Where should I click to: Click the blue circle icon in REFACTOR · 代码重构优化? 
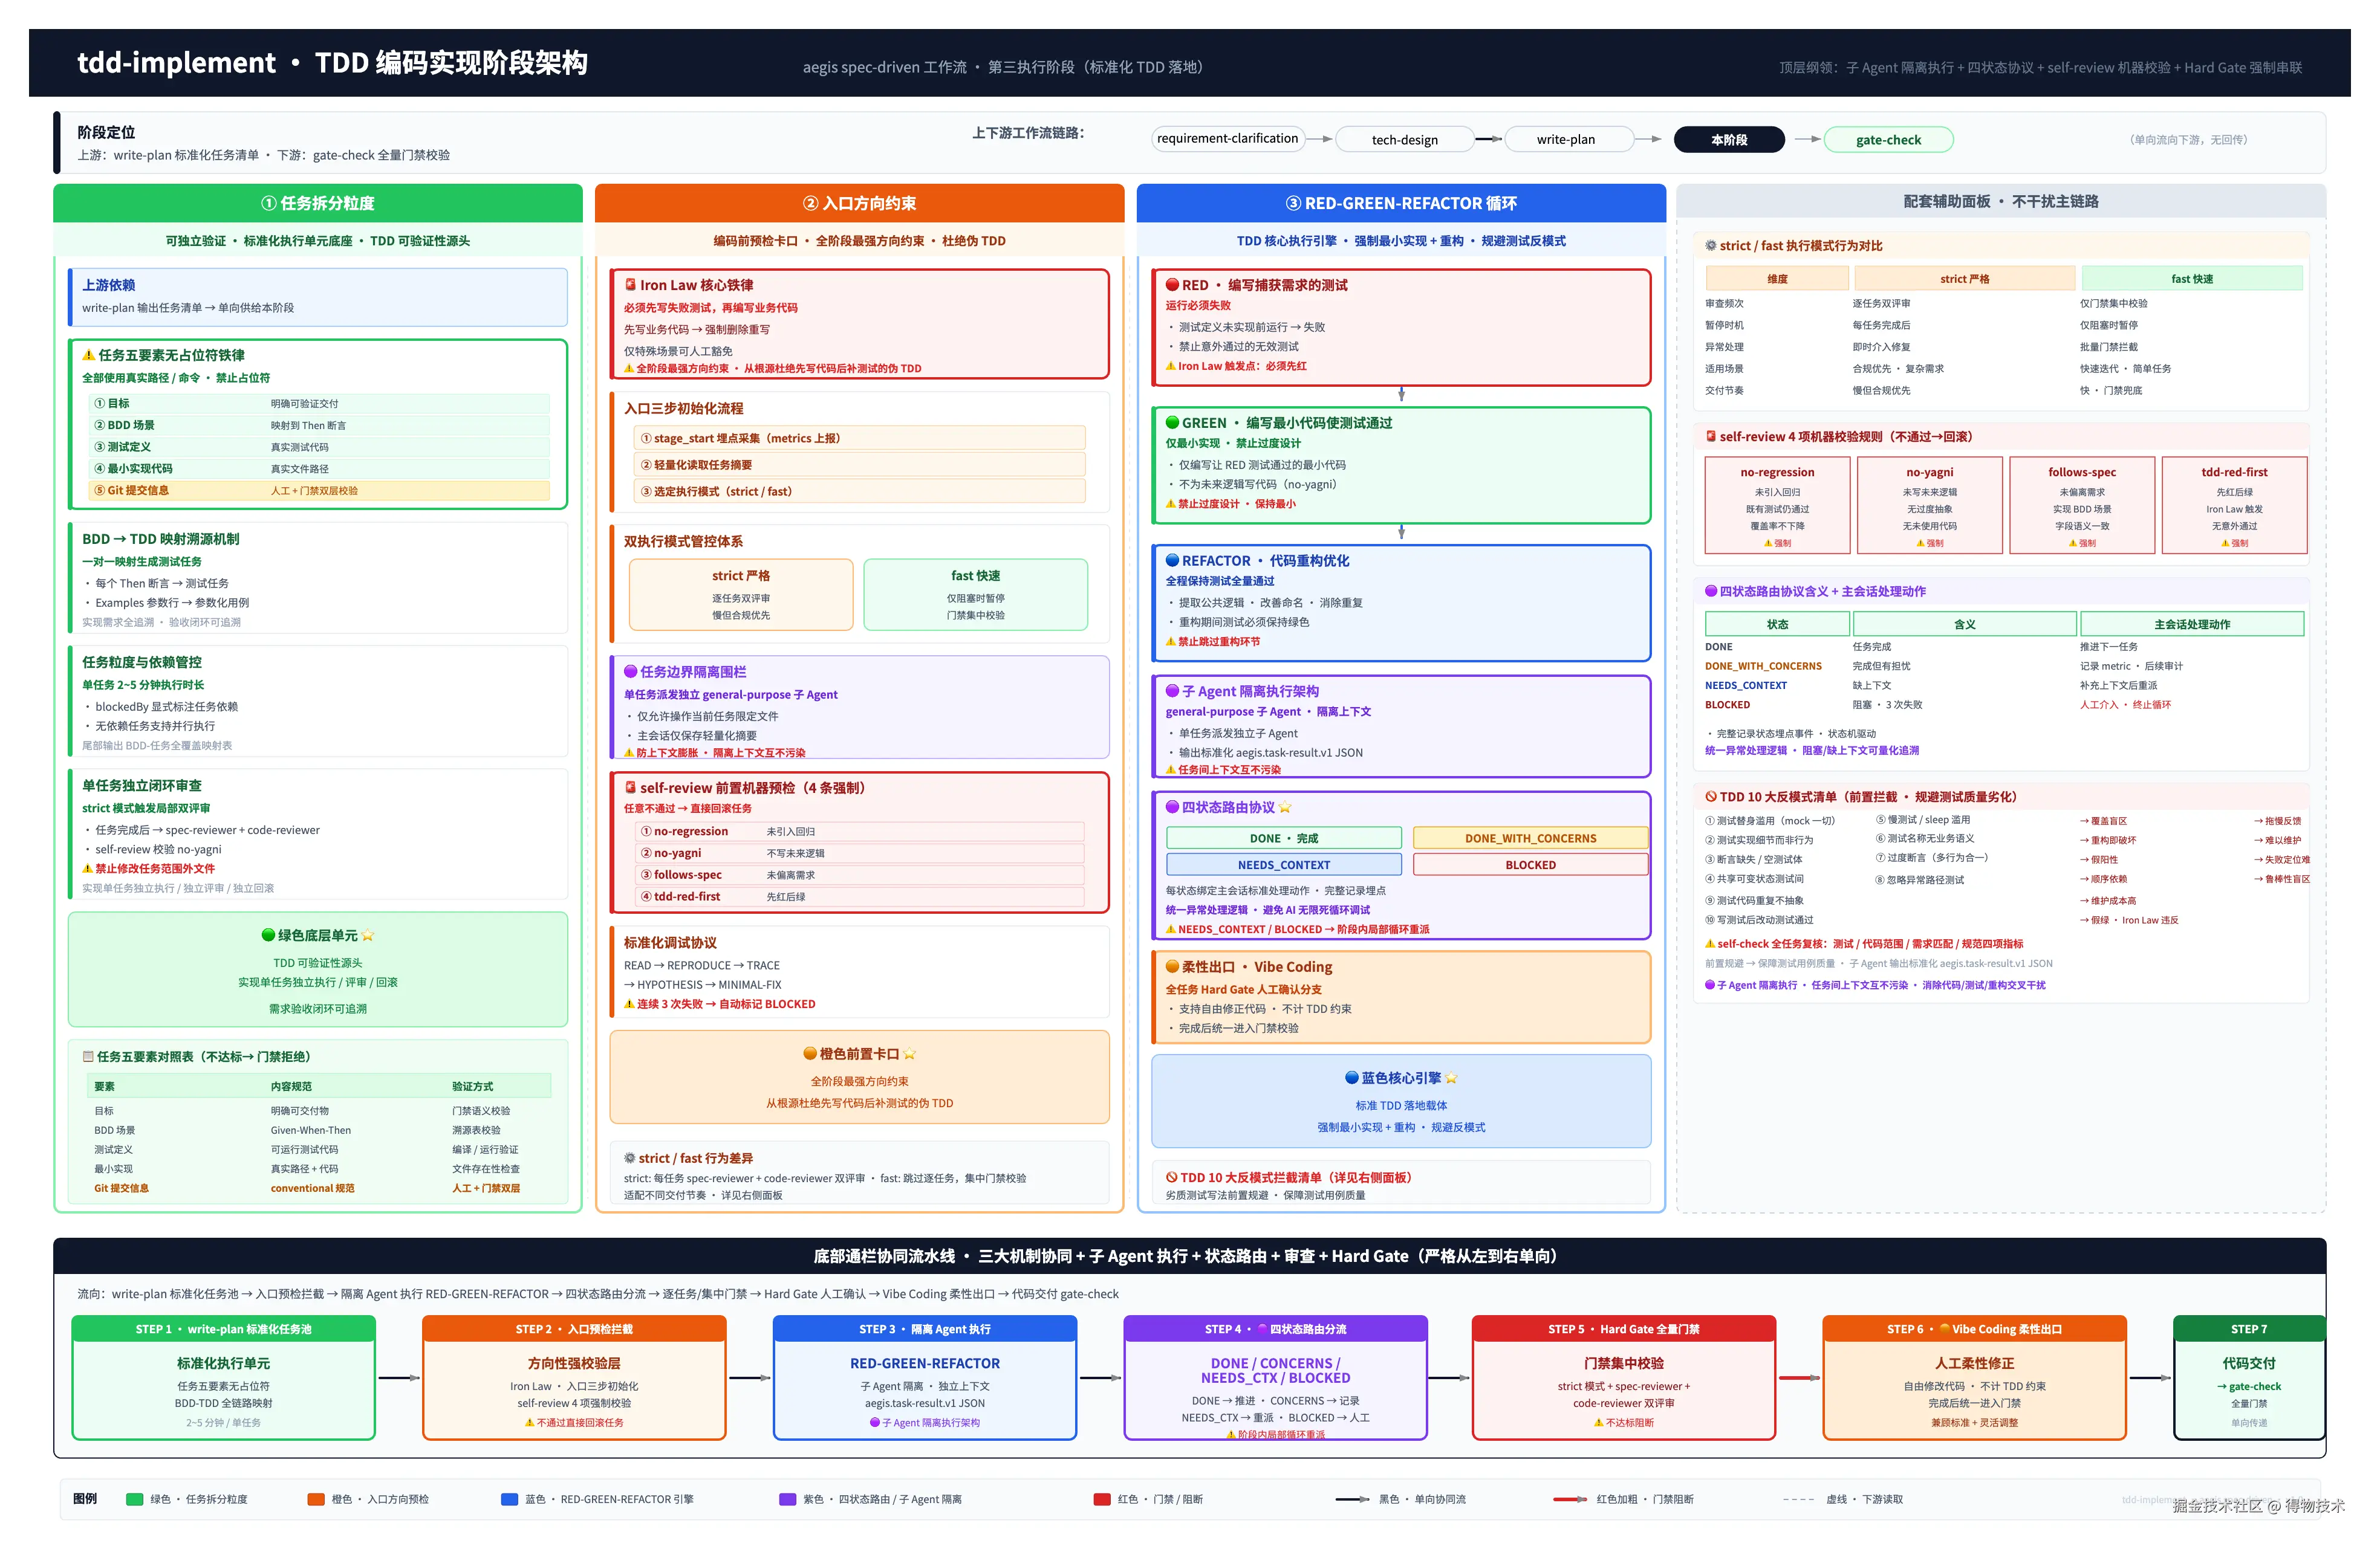pos(1172,561)
